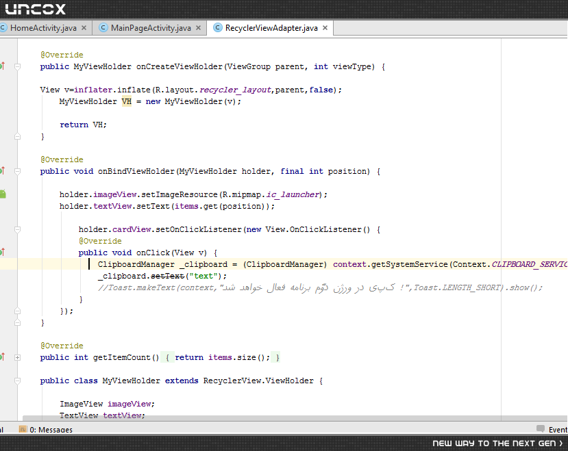Click the 'ImageView imageView;' field declaration
Viewport: 568px width, 451px height.
(x=107, y=404)
